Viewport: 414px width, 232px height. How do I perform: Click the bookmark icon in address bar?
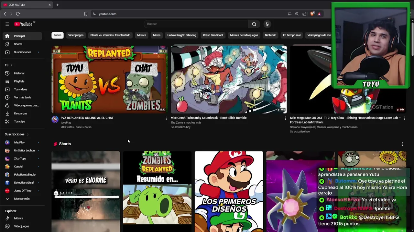(x=86, y=14)
